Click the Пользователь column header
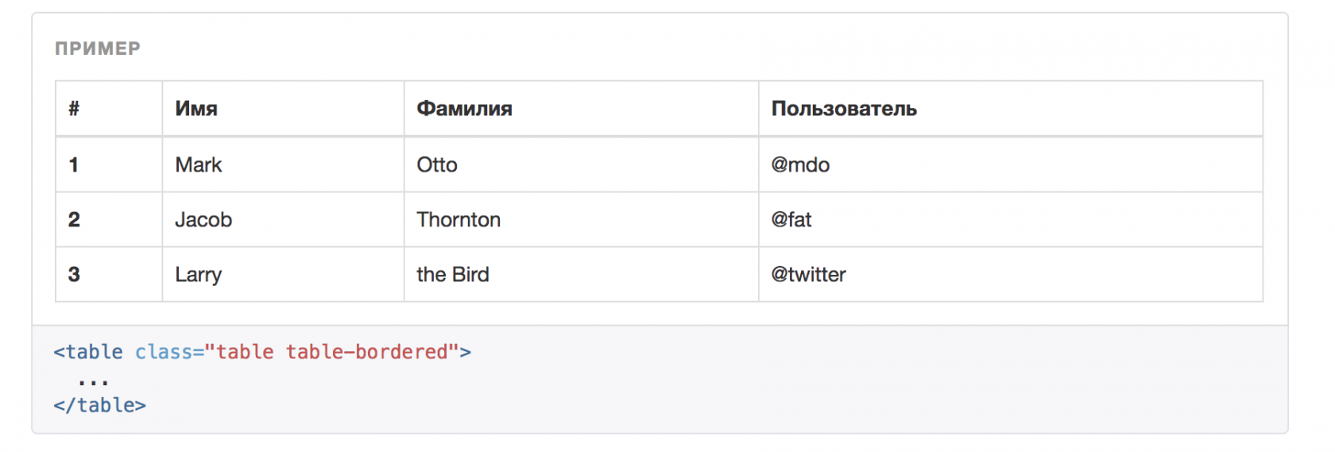Image resolution: width=1335 pixels, height=452 pixels. (844, 109)
